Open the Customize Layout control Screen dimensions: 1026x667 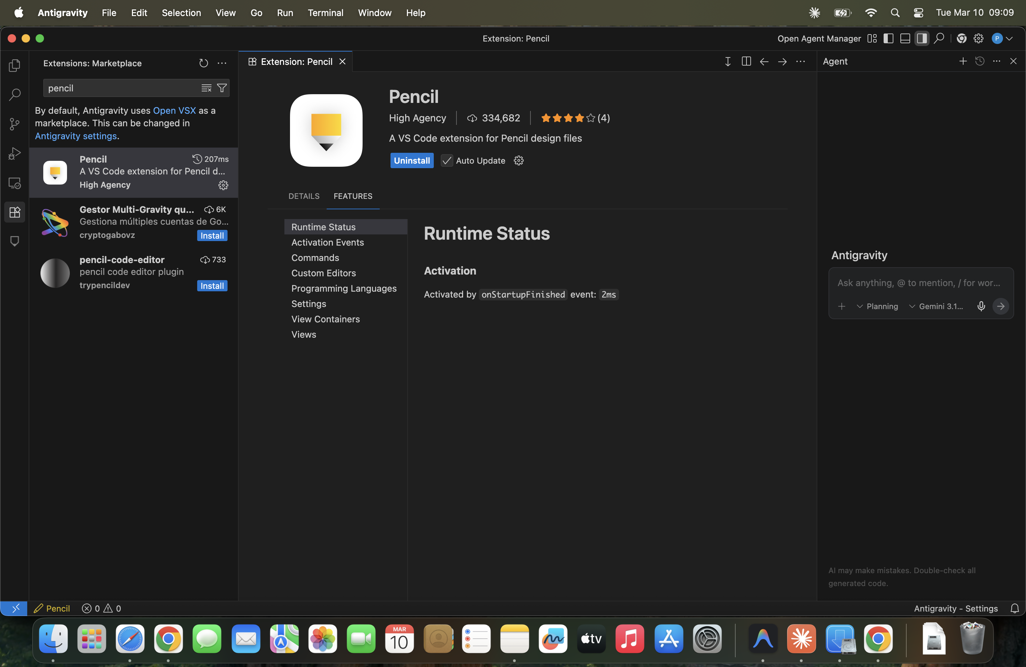(x=872, y=38)
